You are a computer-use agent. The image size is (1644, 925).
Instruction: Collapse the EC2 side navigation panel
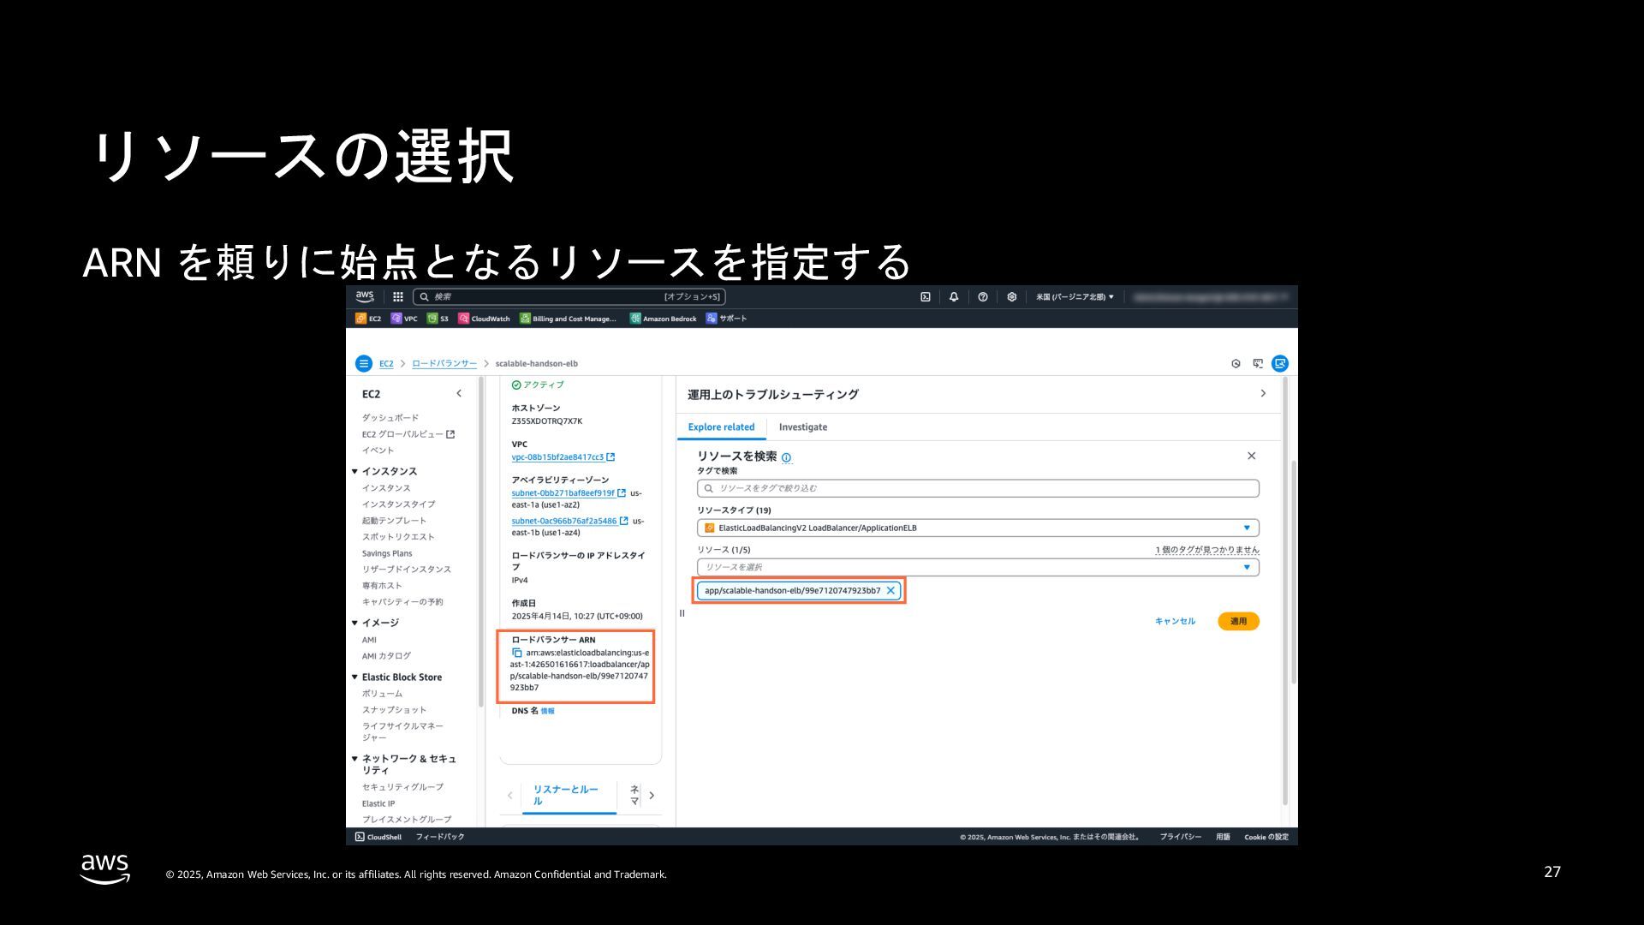click(459, 394)
